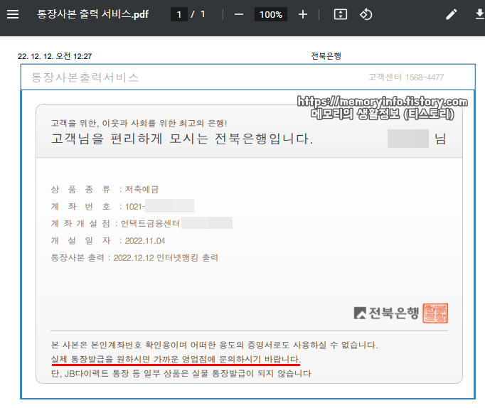Click the file name 통장사본 출력 서비스.pdf

click(x=92, y=14)
